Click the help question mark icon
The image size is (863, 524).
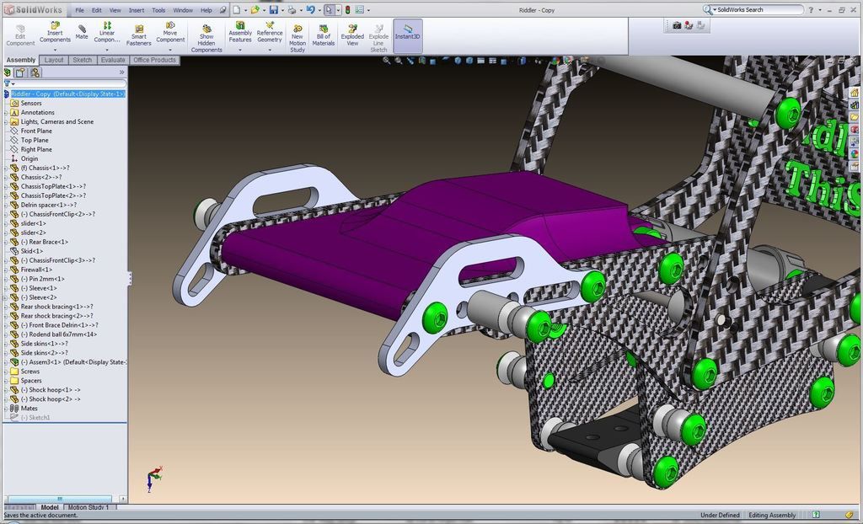(811, 10)
